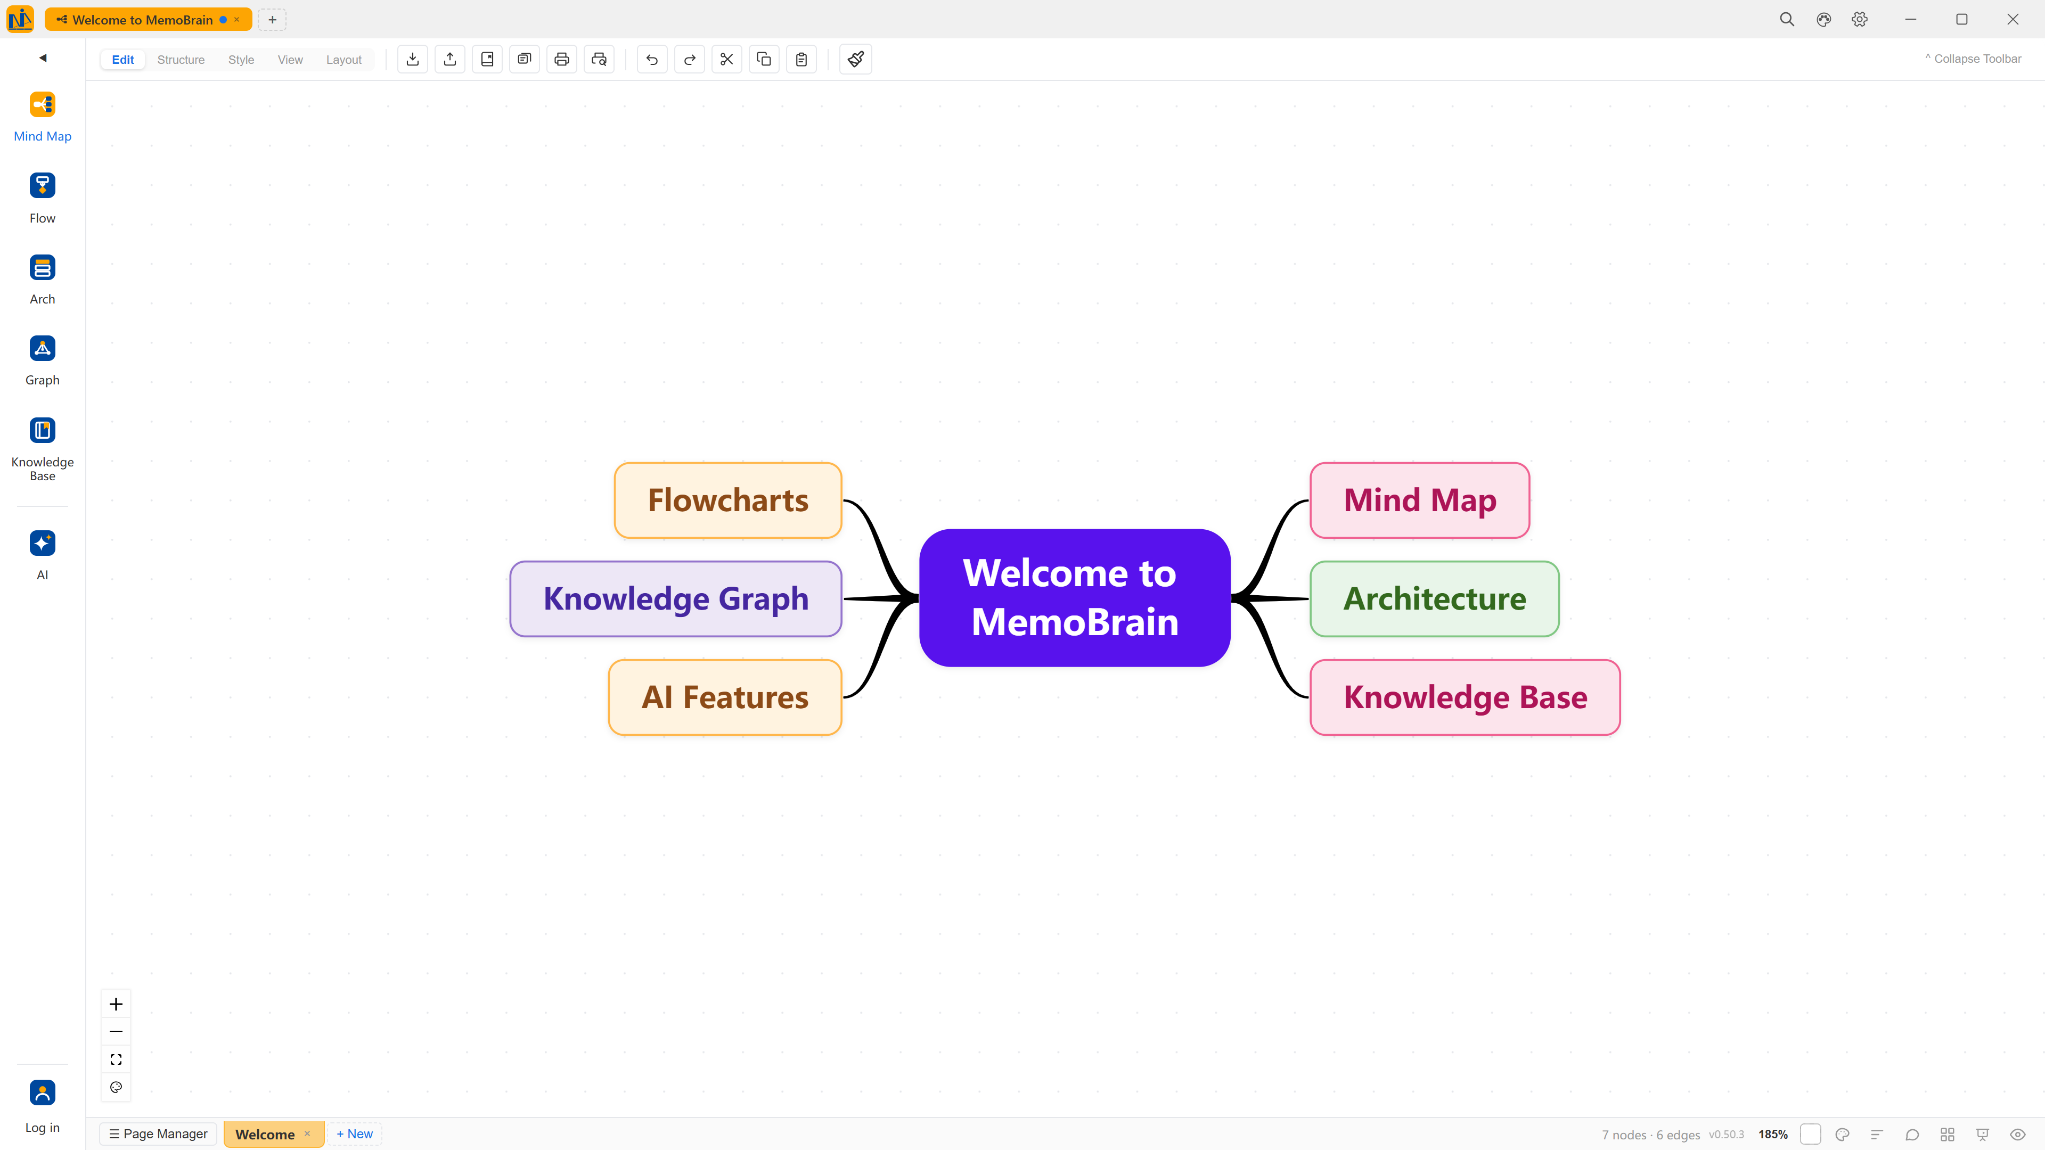2045x1150 pixels.
Task: Open the Graph sidebar tool
Action: (x=42, y=360)
